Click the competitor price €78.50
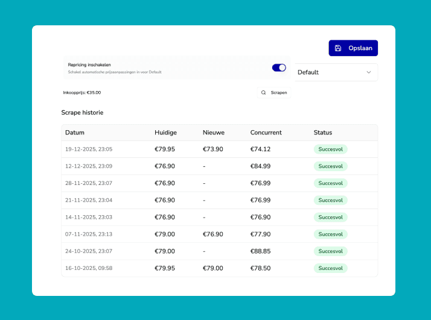 pos(260,268)
